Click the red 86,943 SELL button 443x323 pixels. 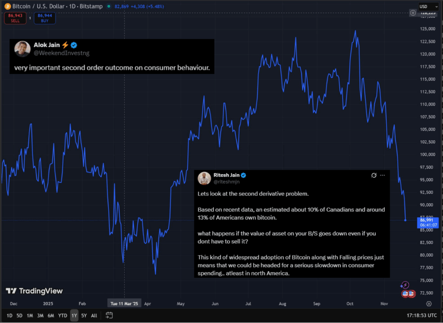[15, 18]
